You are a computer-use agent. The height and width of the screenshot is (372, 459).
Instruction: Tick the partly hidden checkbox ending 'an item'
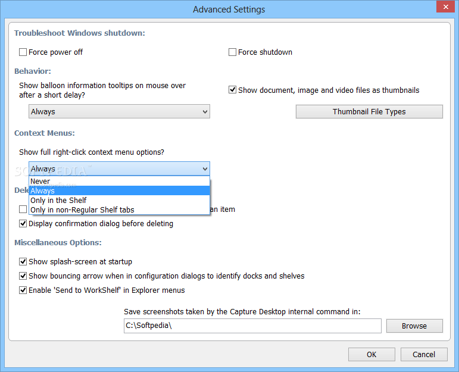click(x=23, y=210)
